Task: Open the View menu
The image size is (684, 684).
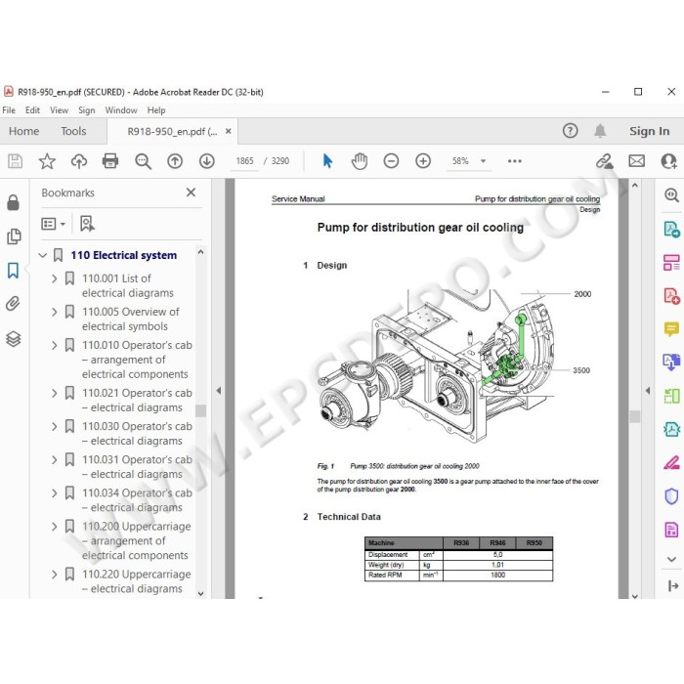Action: point(59,110)
